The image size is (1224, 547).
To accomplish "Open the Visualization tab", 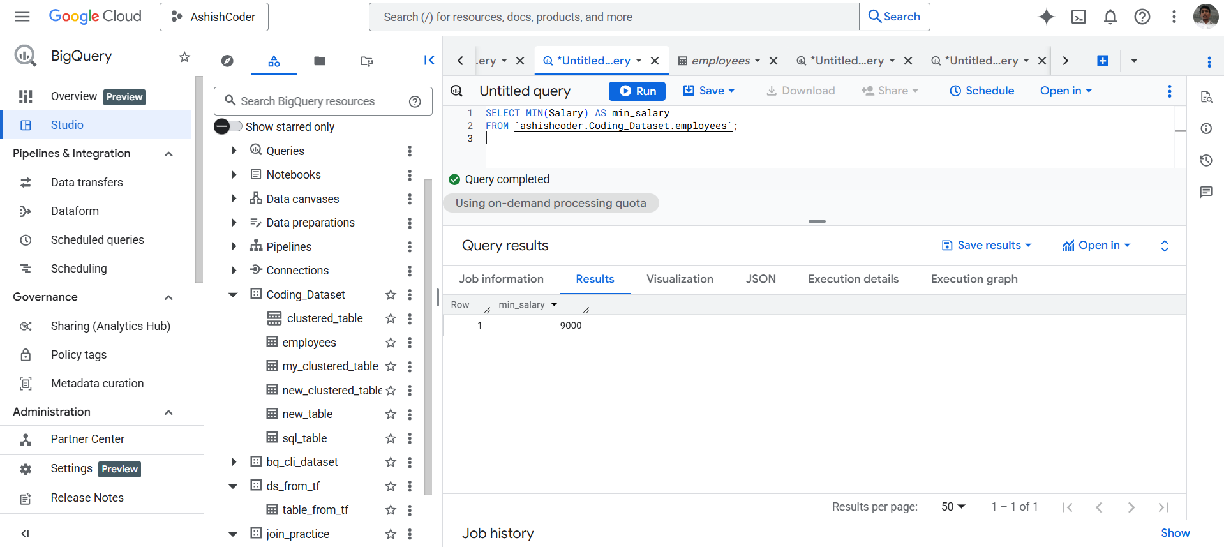I will pos(680,279).
